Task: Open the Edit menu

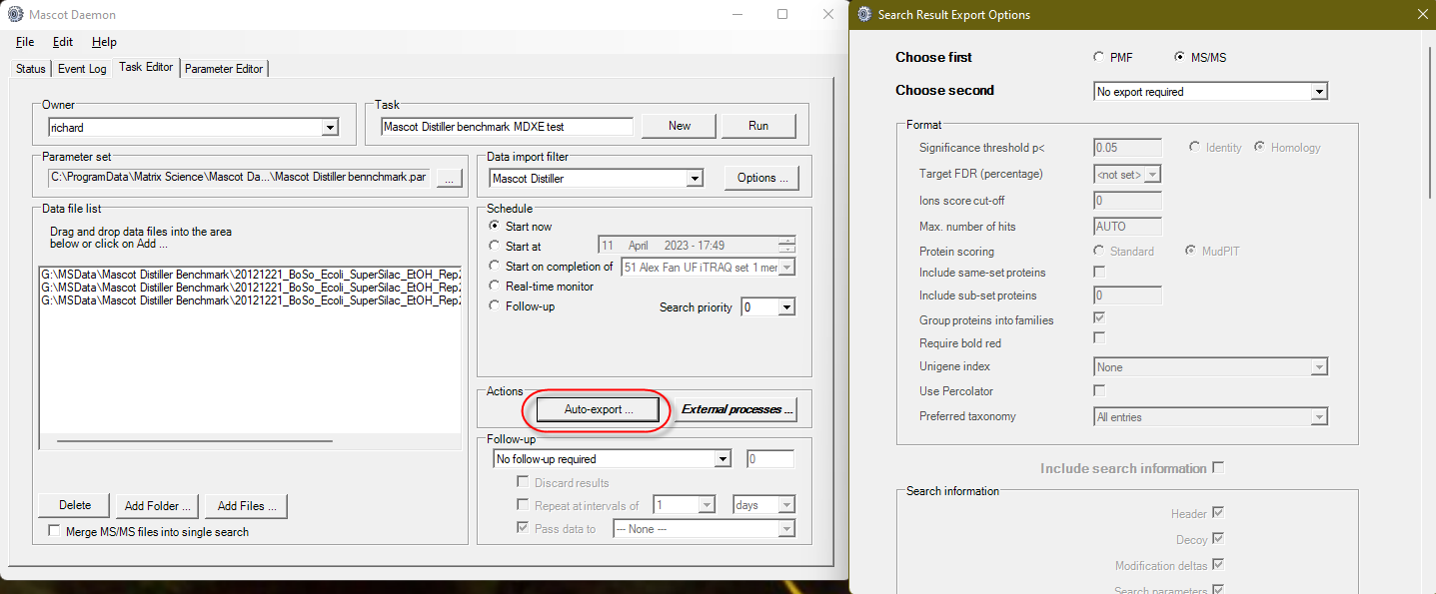Action: pyautogui.click(x=63, y=42)
